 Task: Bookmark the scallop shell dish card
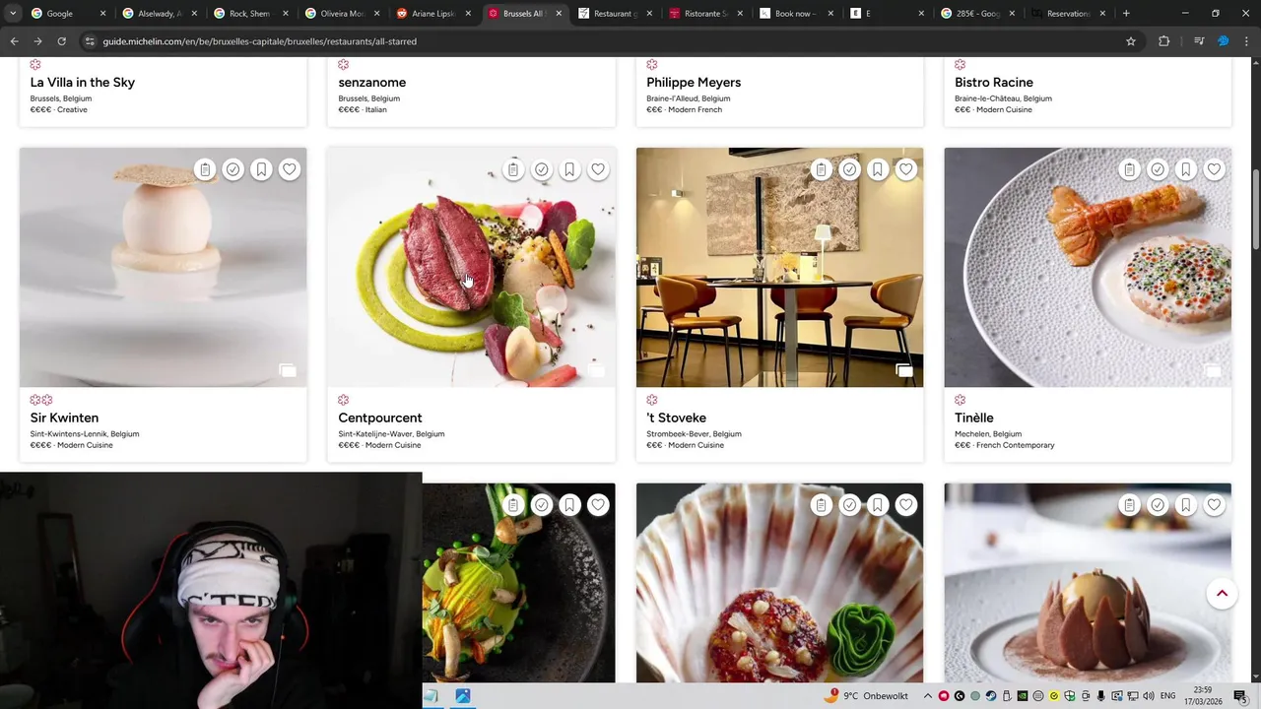[x=878, y=505]
